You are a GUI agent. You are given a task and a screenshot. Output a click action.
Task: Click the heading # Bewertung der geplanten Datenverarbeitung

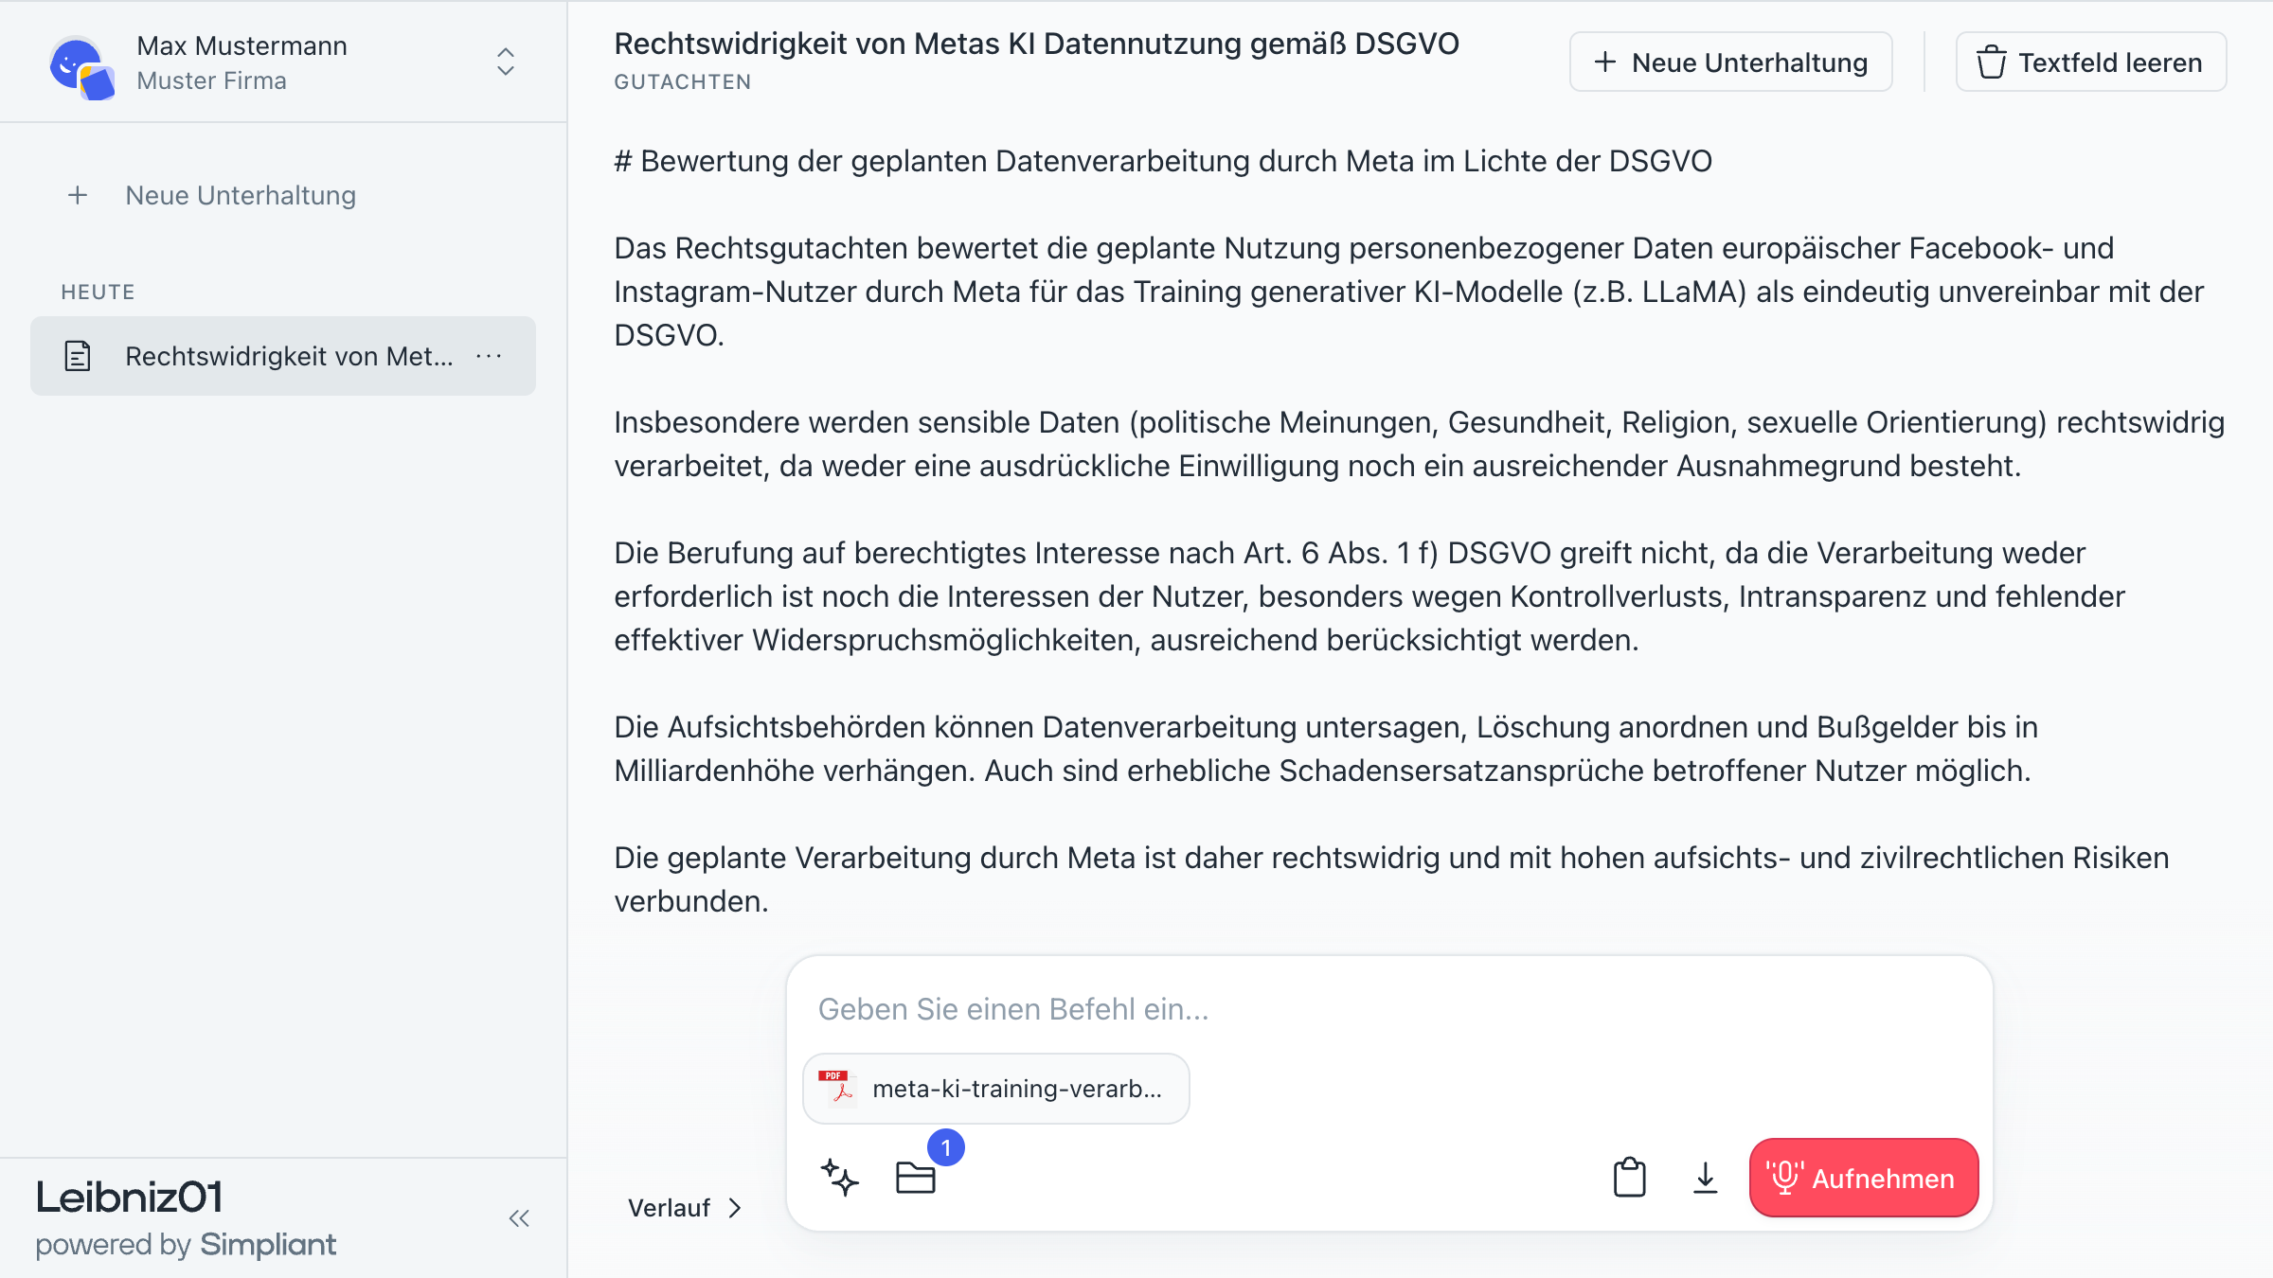(1163, 161)
